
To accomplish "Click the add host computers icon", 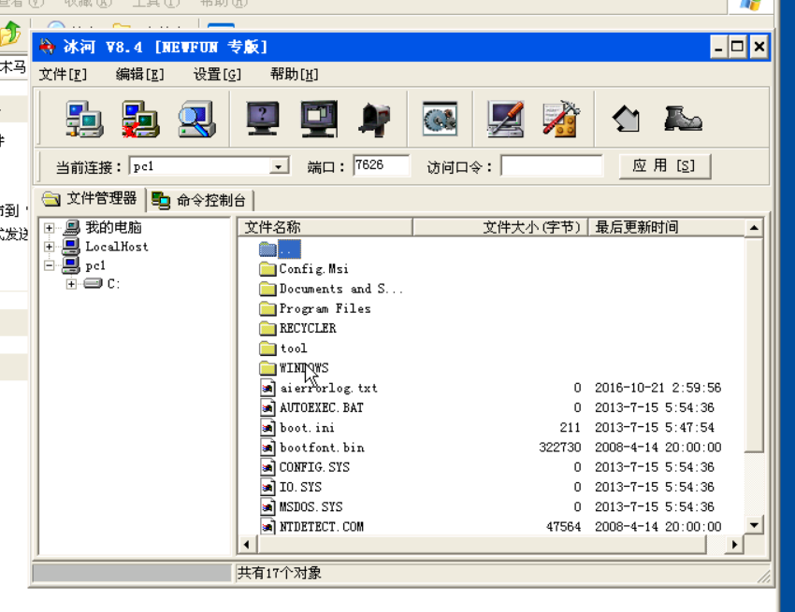I will point(85,119).
